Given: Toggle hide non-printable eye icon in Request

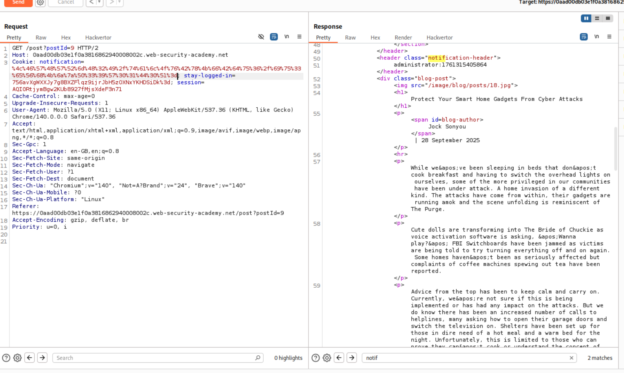Looking at the screenshot, I should pos(261,37).
